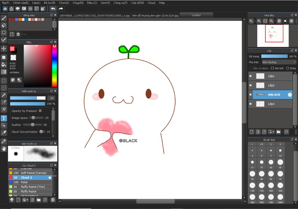Open settings gear on @BLACK layer
The width and height of the screenshot is (298, 209).
tap(290, 95)
